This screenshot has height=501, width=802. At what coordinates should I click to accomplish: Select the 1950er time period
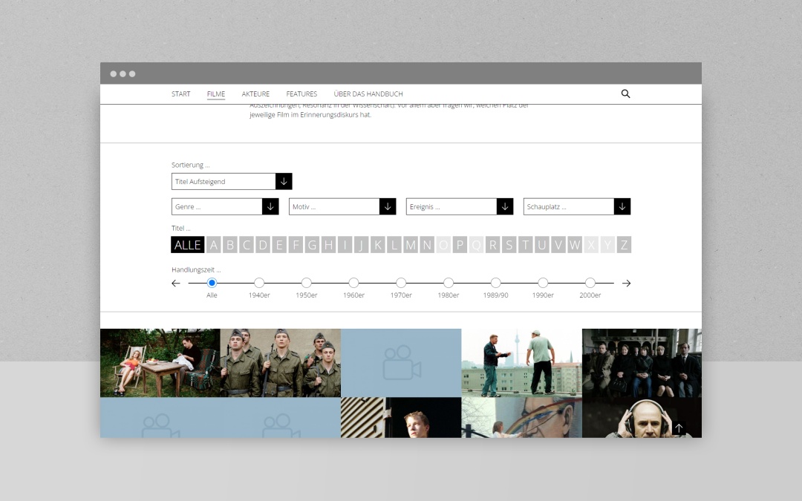point(307,283)
